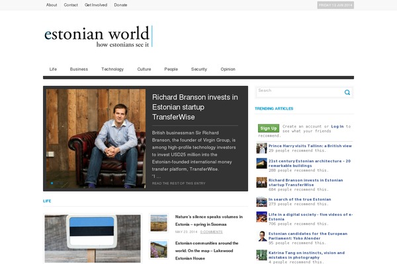Open Lakewood Estonian House article

tap(207, 251)
